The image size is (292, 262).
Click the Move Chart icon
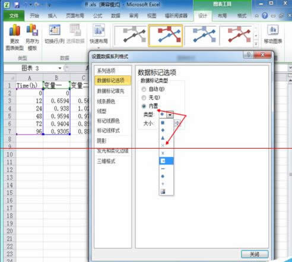coord(273,30)
